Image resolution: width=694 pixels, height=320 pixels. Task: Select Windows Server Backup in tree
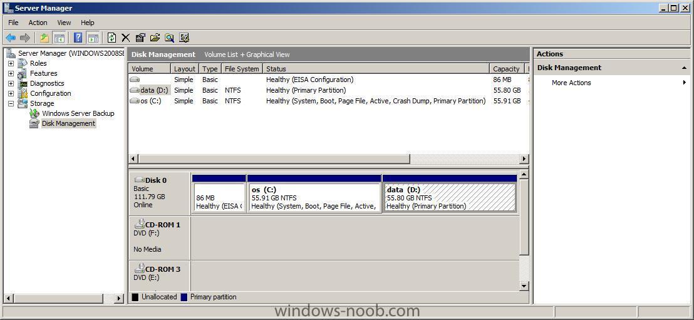pyautogui.click(x=78, y=114)
